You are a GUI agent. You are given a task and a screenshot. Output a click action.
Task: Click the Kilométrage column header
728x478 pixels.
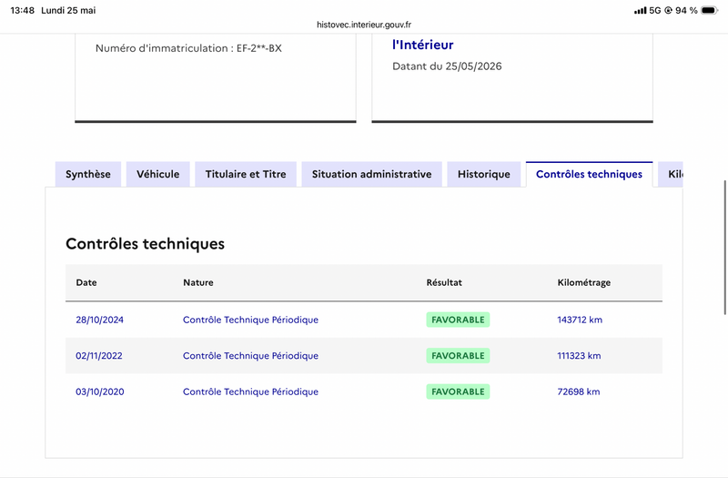[584, 282]
